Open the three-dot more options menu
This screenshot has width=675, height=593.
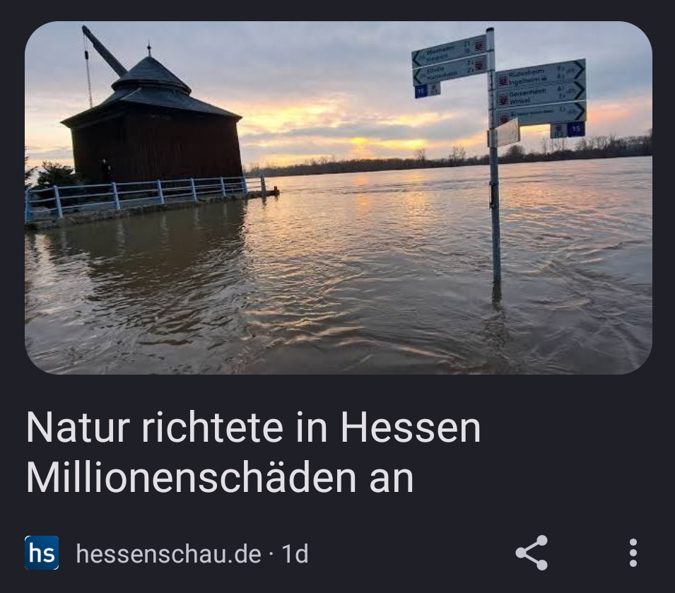(x=633, y=553)
